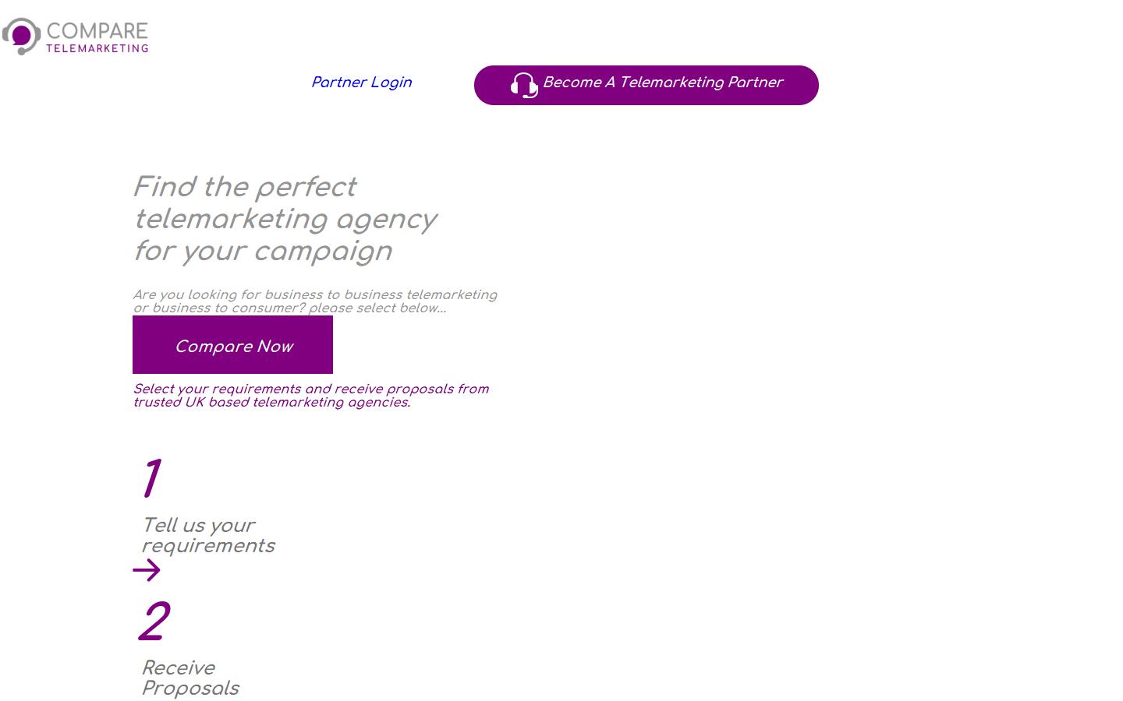Click the Compare Now button label text

coord(233,346)
